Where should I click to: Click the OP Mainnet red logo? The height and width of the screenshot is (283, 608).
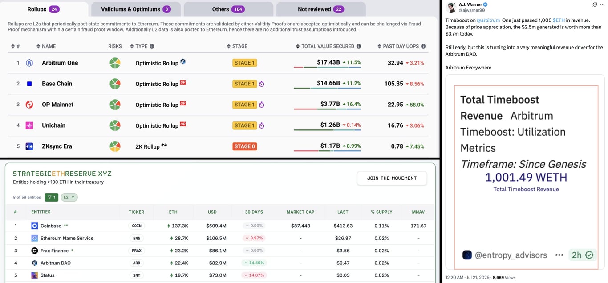tap(29, 105)
